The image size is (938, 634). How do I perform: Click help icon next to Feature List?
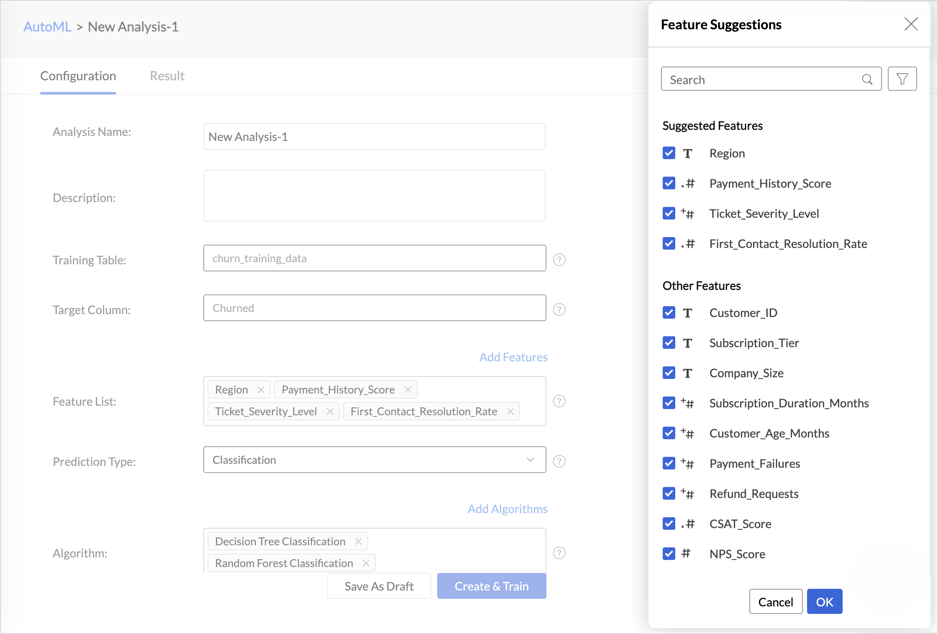click(x=559, y=401)
